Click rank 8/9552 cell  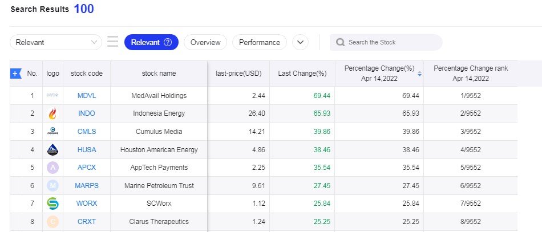(471, 222)
